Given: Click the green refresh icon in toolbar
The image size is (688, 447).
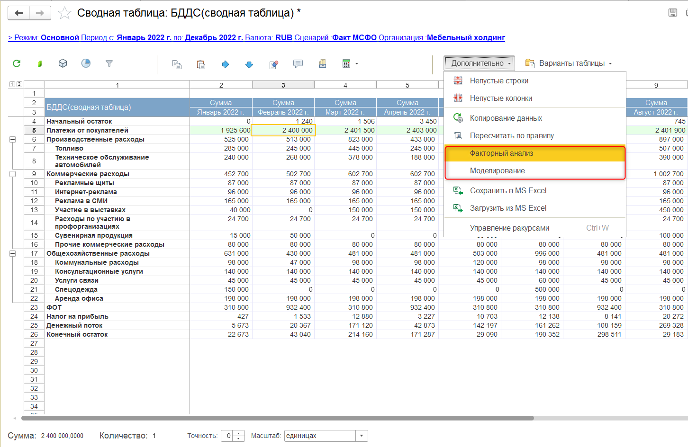Looking at the screenshot, I should coord(17,63).
